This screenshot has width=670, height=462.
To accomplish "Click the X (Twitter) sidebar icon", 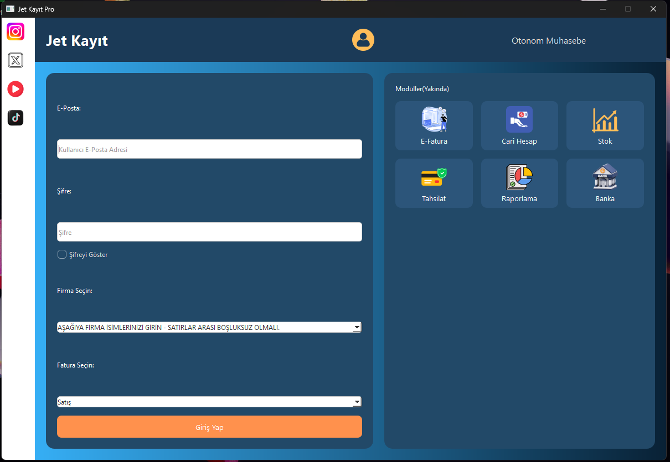I will pyautogui.click(x=16, y=60).
